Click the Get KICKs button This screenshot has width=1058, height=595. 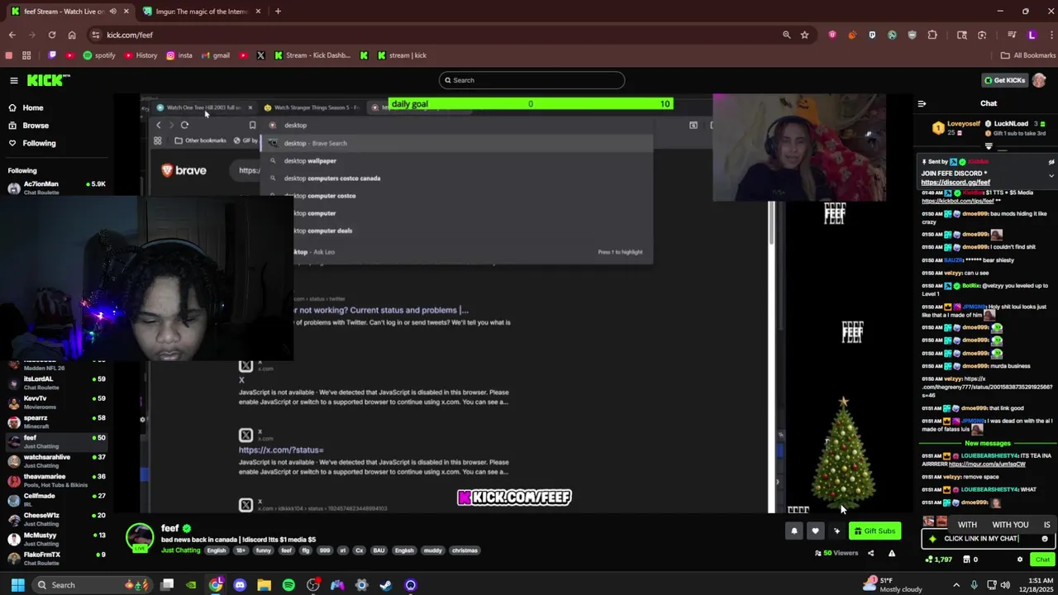click(x=1004, y=80)
